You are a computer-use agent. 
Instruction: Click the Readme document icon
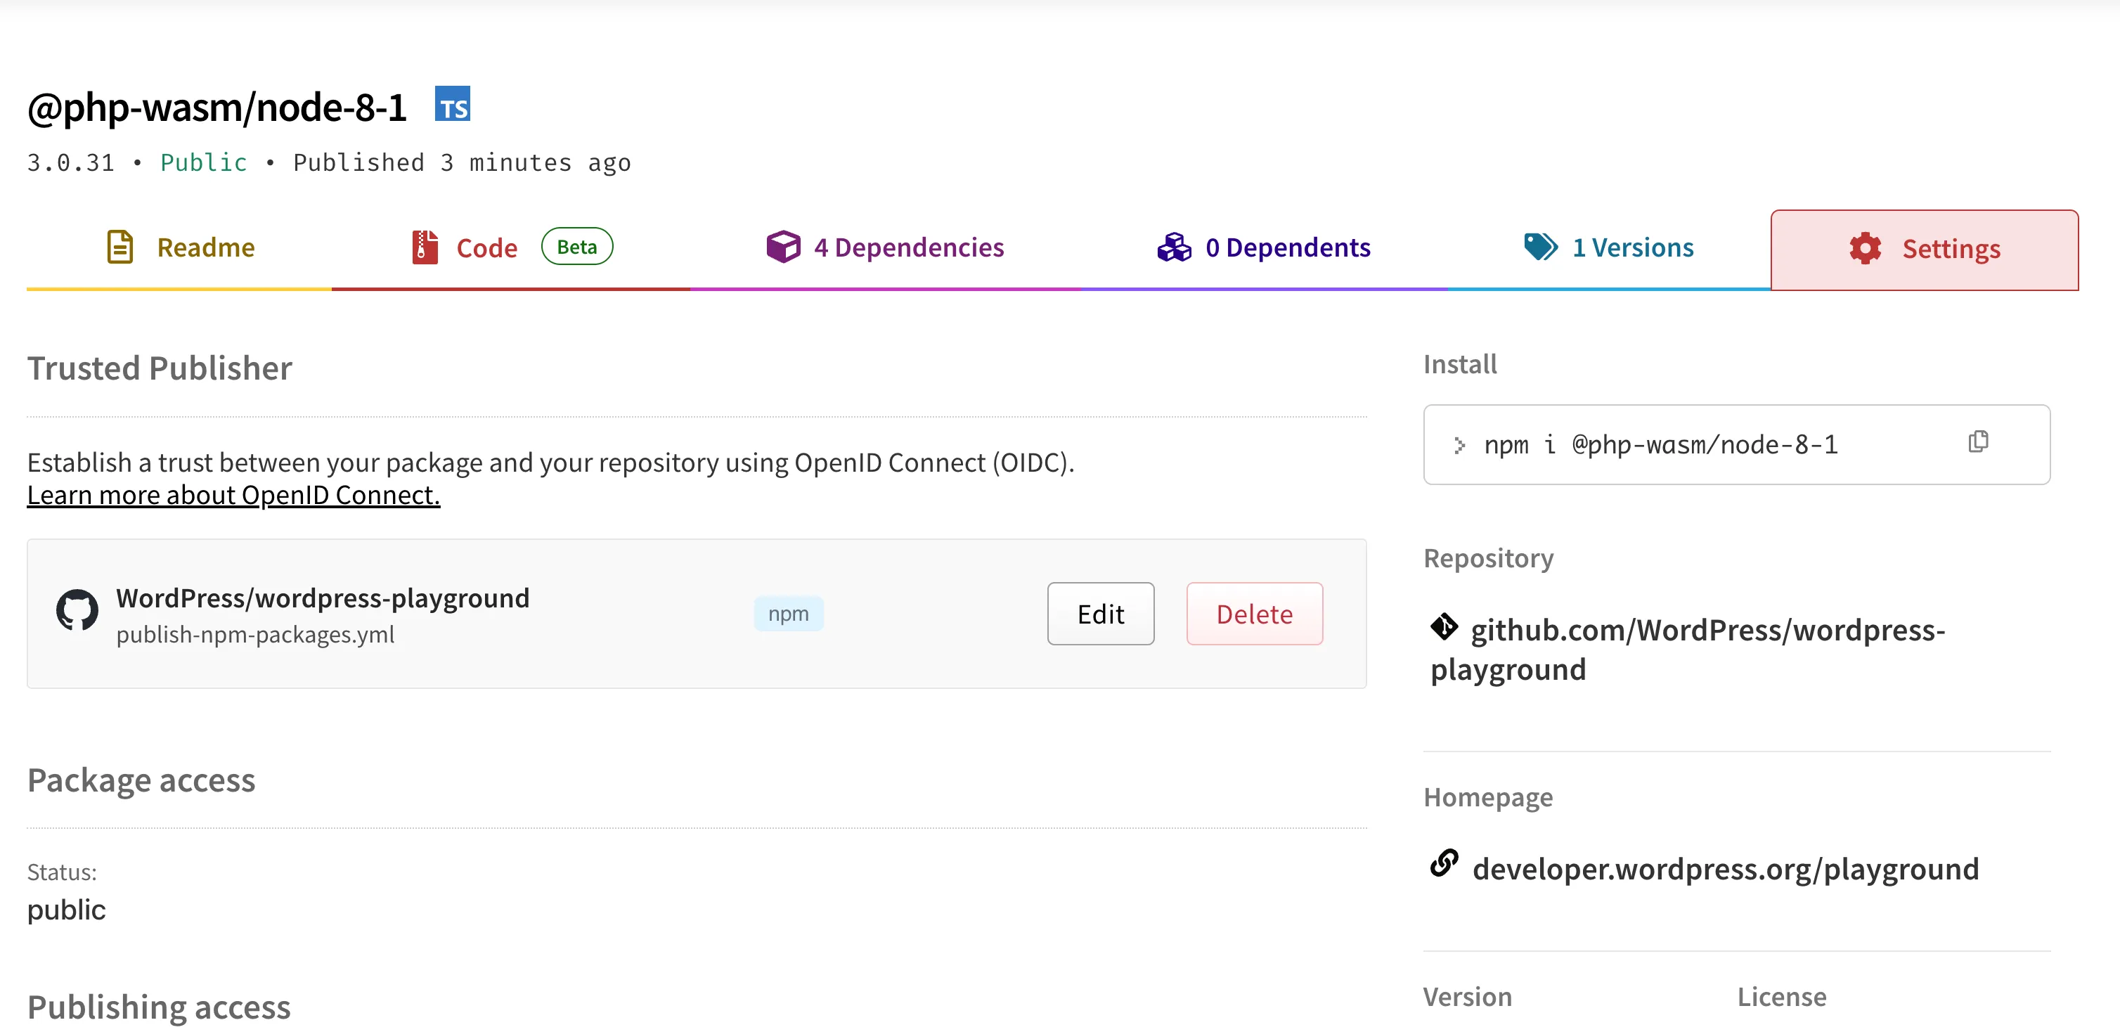119,246
